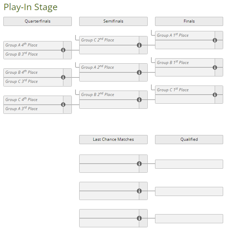Open info icon of first Last Chance match
Screen dimensions: 241x232
point(139,164)
